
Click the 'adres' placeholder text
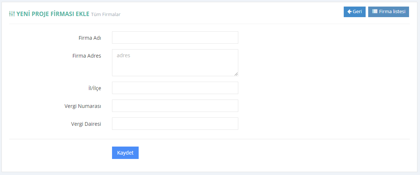coord(123,56)
